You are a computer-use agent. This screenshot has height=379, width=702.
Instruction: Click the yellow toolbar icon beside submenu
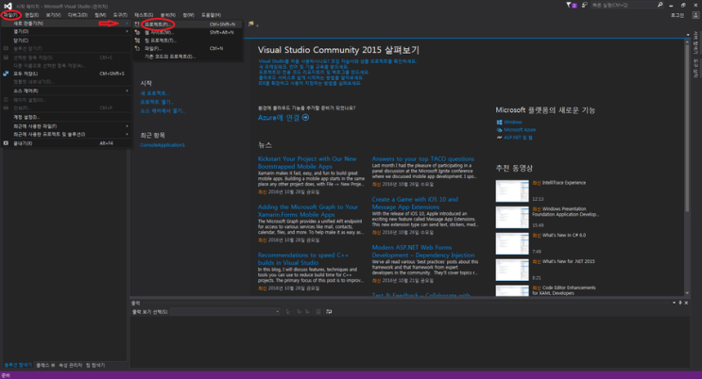[250, 25]
